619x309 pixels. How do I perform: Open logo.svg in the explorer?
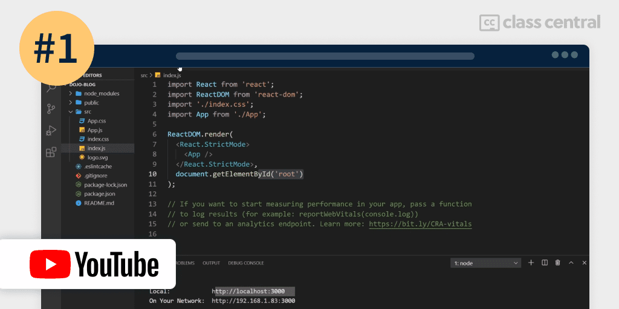click(97, 158)
